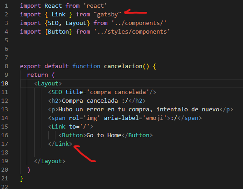243x189 pixels.
Task: Click the default keyword on line 8
Action: [x=57, y=66]
